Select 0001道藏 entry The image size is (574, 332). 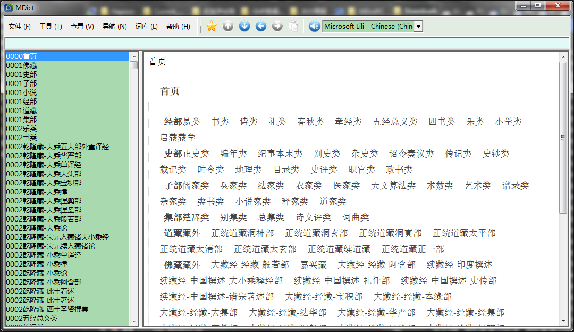coord(67,110)
